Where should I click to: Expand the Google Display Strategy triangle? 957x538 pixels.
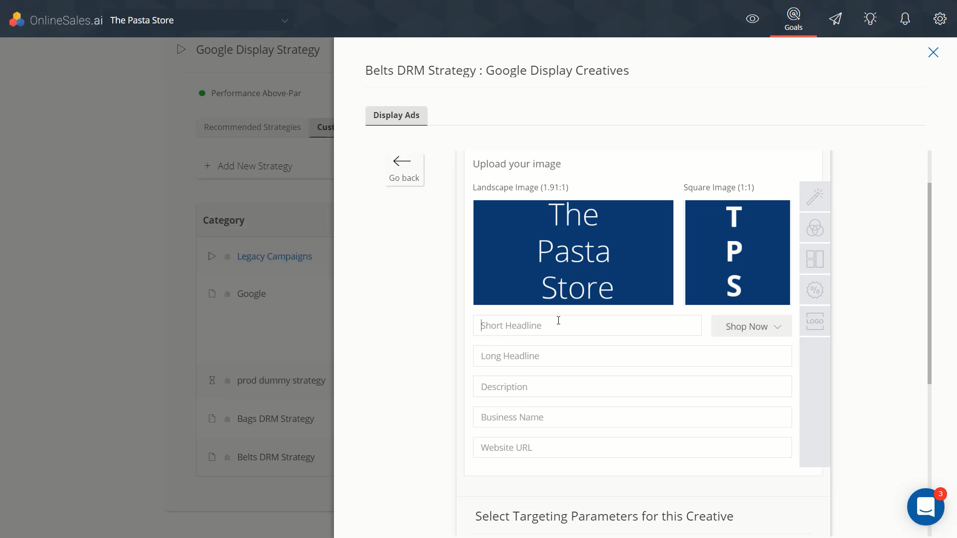point(181,49)
